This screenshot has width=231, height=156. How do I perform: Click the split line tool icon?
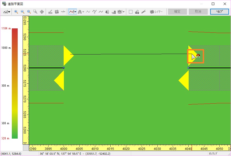click(63, 12)
